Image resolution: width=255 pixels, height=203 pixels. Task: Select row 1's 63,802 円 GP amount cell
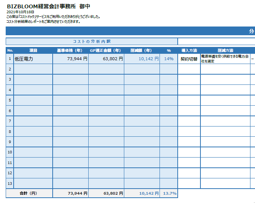coord(106,59)
